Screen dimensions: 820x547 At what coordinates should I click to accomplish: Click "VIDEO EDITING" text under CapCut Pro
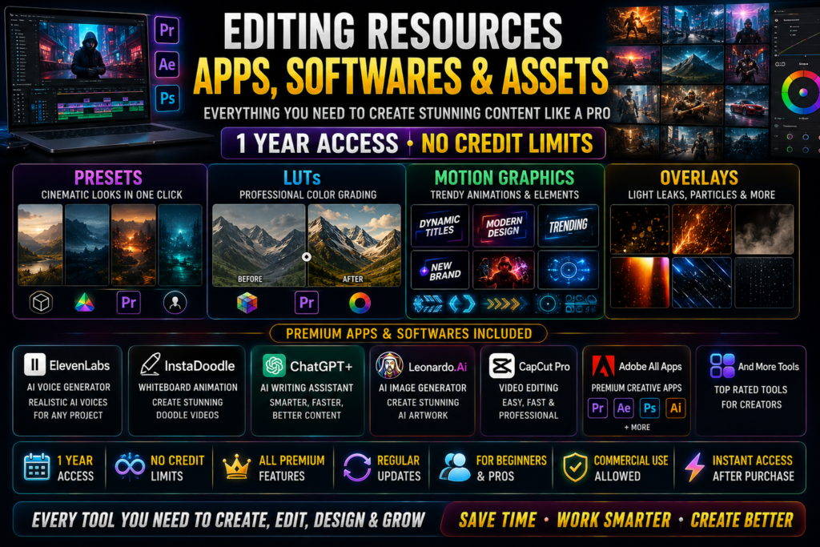pyautogui.click(x=529, y=388)
